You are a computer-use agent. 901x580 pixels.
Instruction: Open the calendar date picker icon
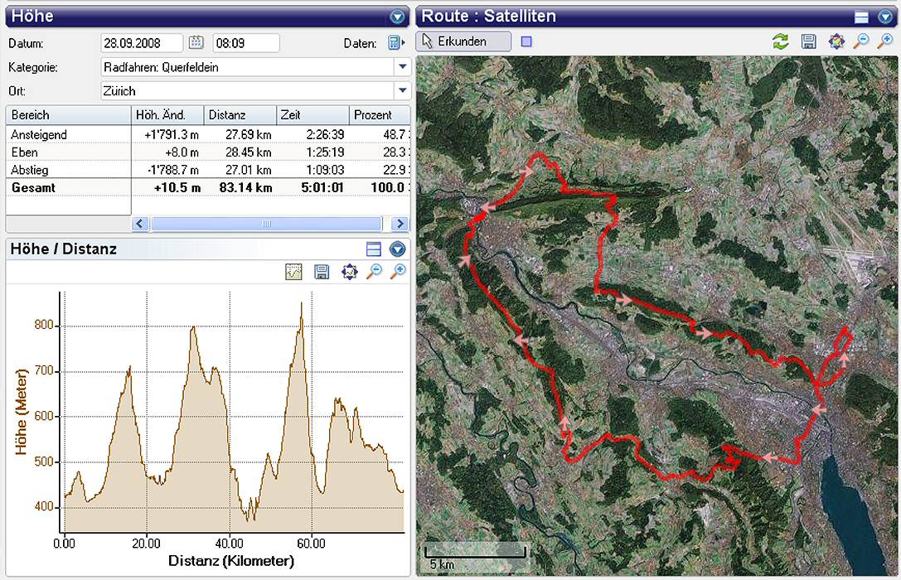[x=196, y=43]
